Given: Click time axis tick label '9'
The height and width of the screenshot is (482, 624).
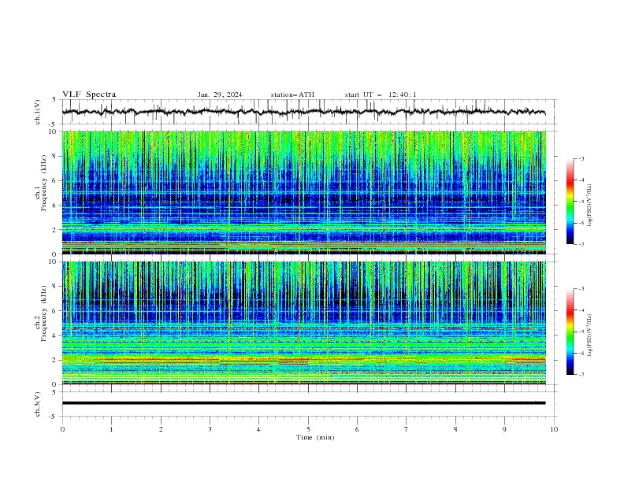Looking at the screenshot, I should pos(504,429).
